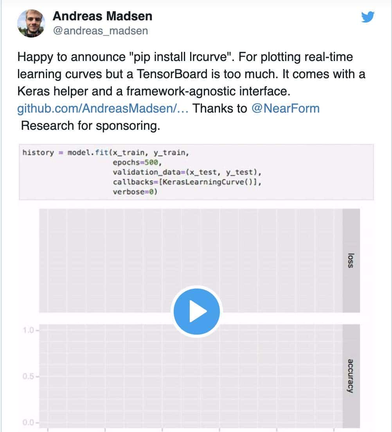Image resolution: width=392 pixels, height=432 pixels.
Task: Open Andreas Madsen's profile photo
Action: [31, 23]
